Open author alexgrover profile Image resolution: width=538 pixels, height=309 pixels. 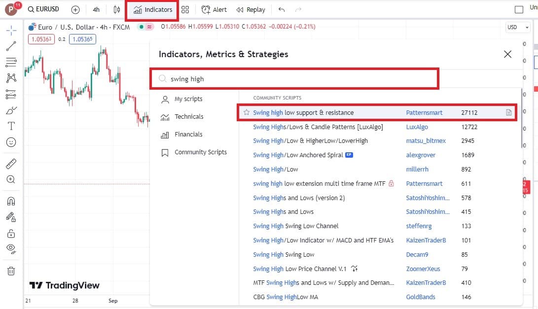point(421,155)
